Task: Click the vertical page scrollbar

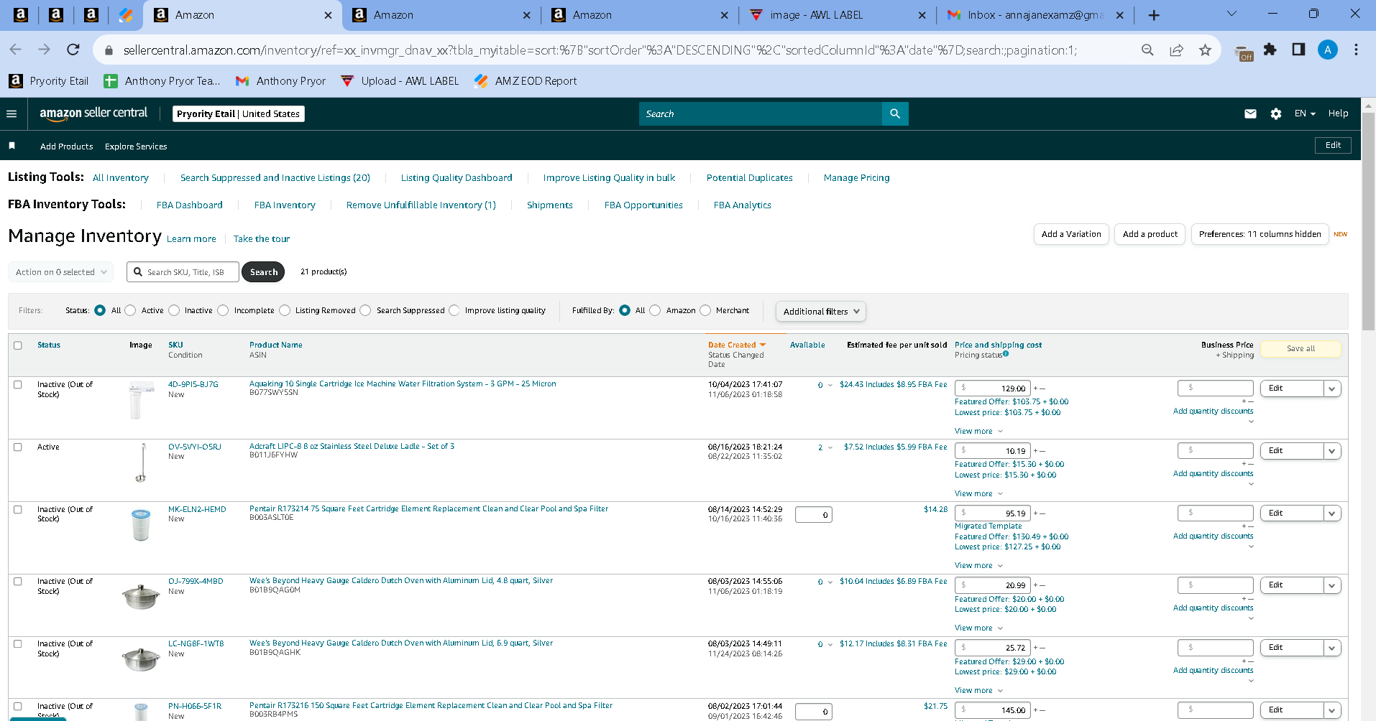Action: [x=1368, y=223]
